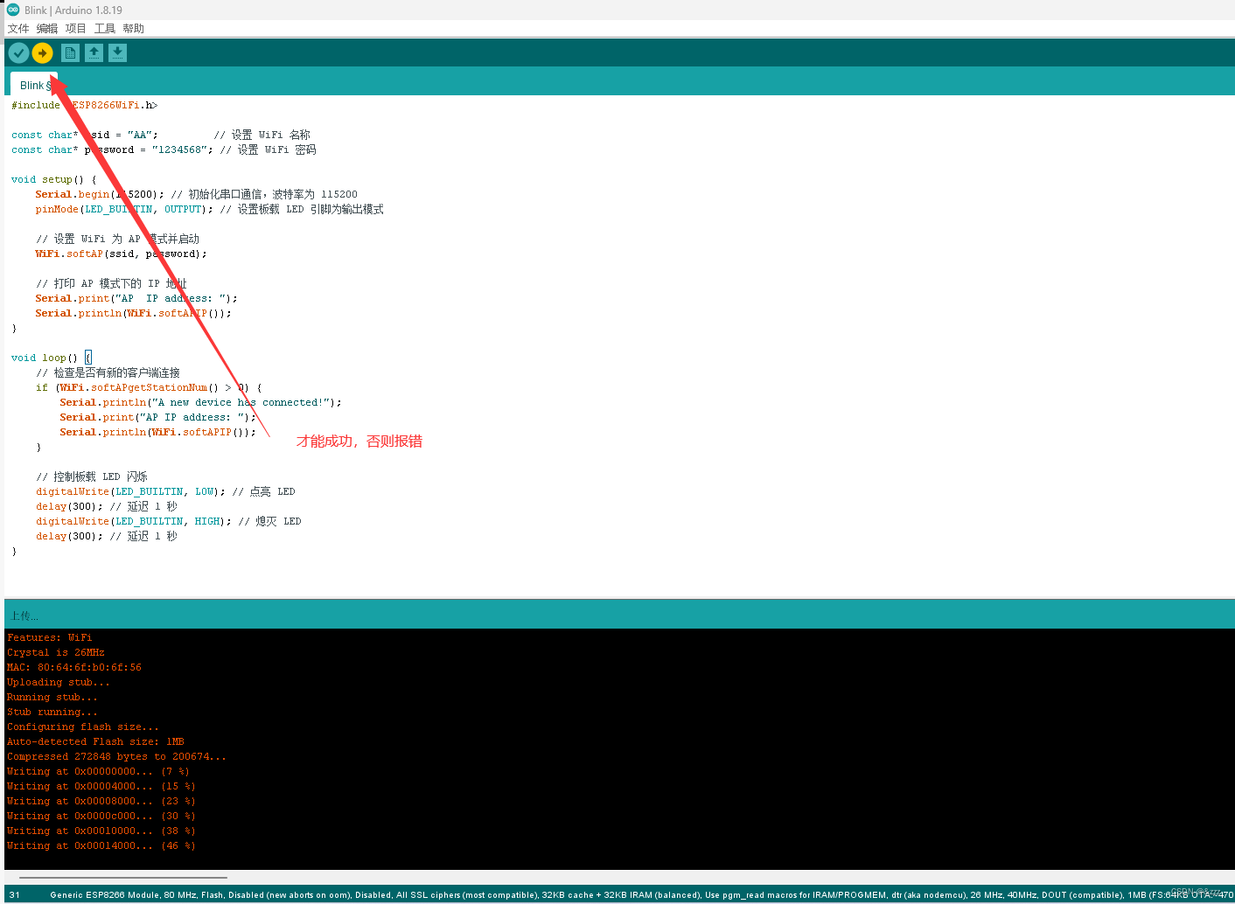Upload the sketch using the yellow arrow icon
Viewport: 1235px width, 904px height.
(42, 52)
